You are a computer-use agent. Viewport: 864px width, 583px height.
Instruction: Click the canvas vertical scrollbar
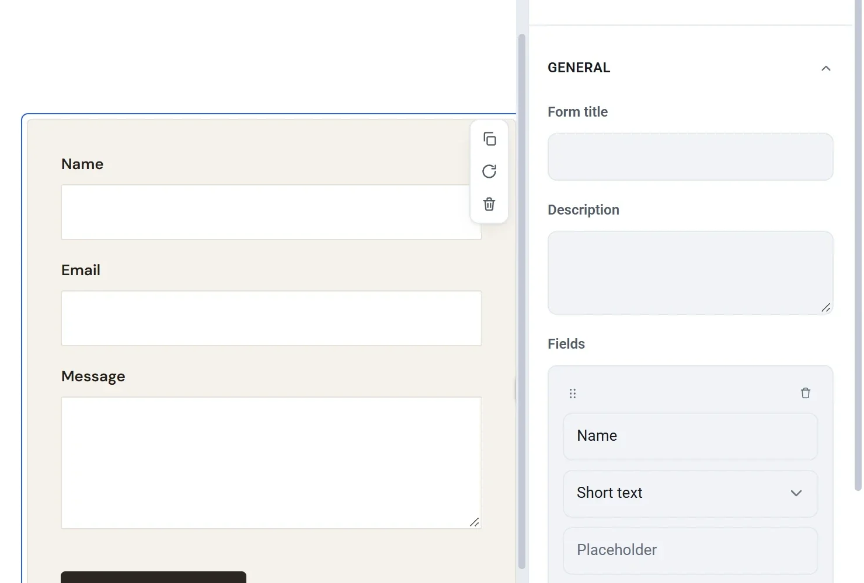(x=522, y=300)
